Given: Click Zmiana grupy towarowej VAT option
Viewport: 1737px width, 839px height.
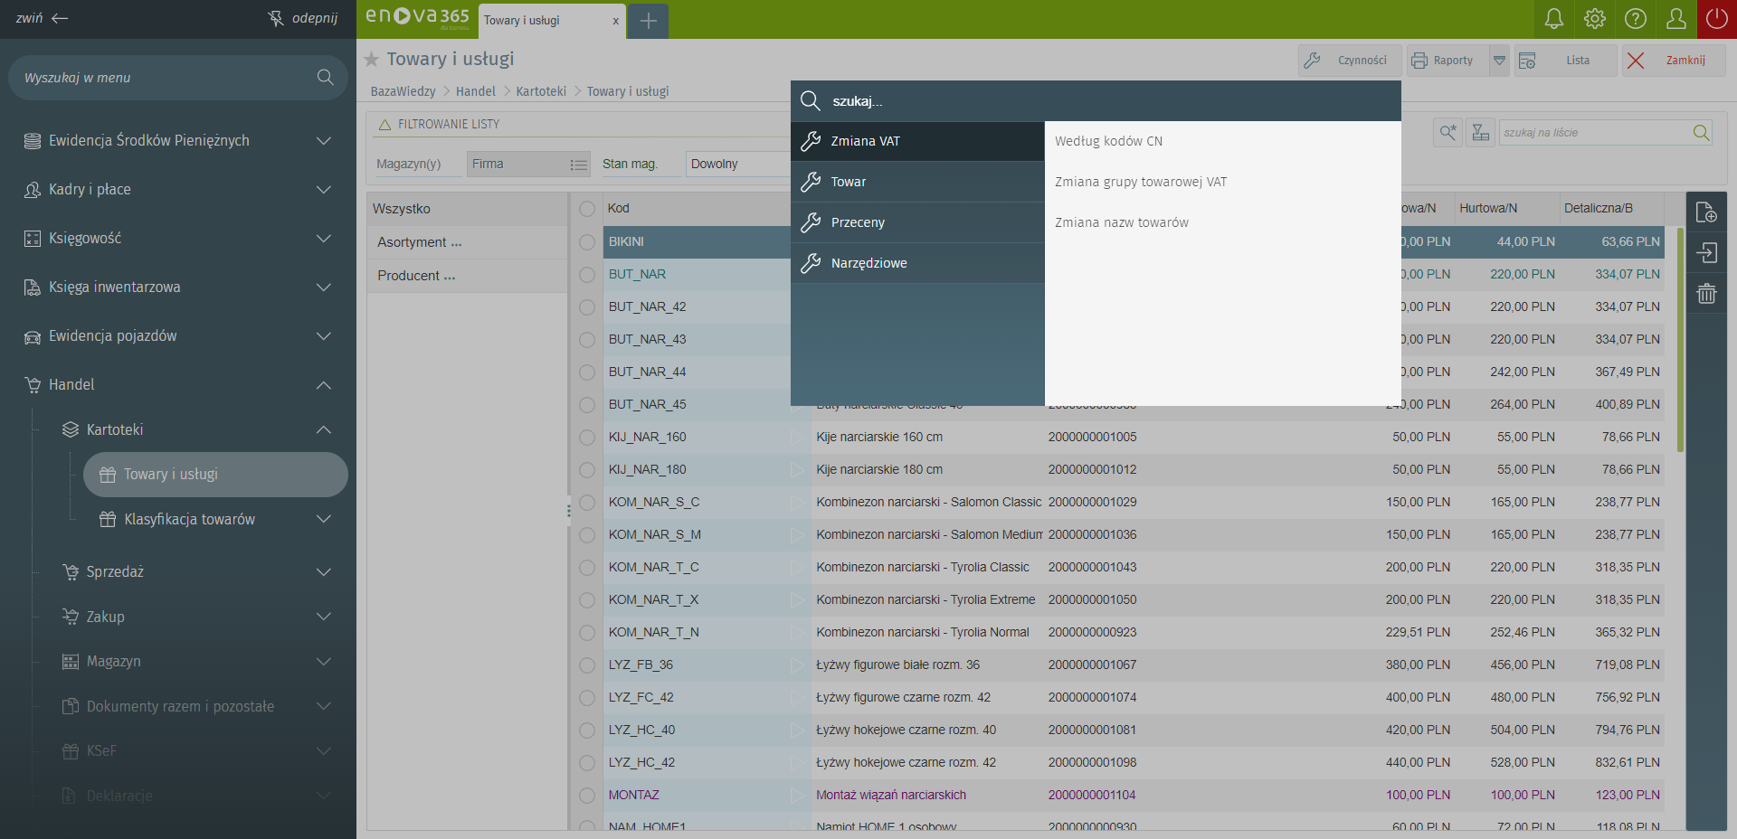Looking at the screenshot, I should click(1141, 182).
